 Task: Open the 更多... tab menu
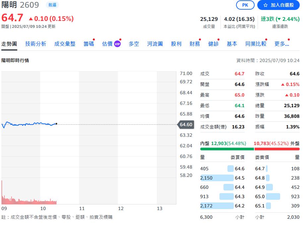[282, 44]
